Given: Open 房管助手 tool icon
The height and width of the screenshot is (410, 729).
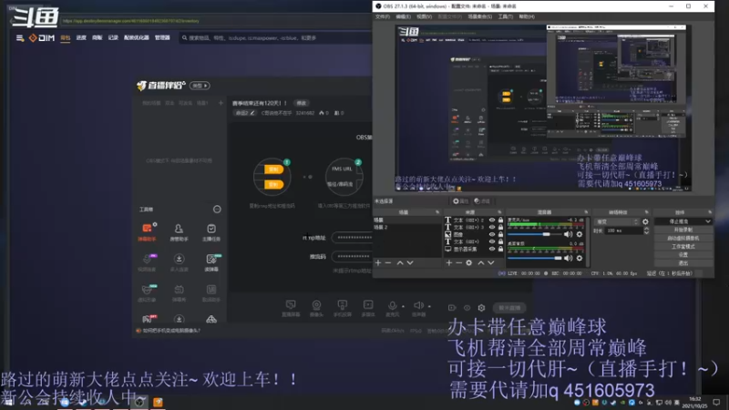Looking at the screenshot, I should (179, 231).
